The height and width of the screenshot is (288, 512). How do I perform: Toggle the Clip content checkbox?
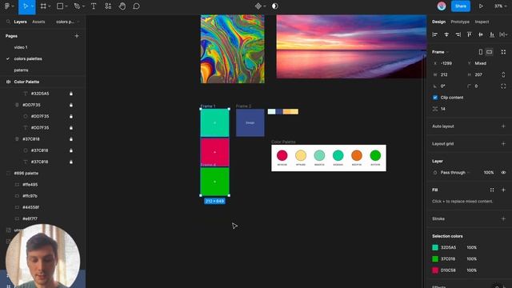(435, 98)
